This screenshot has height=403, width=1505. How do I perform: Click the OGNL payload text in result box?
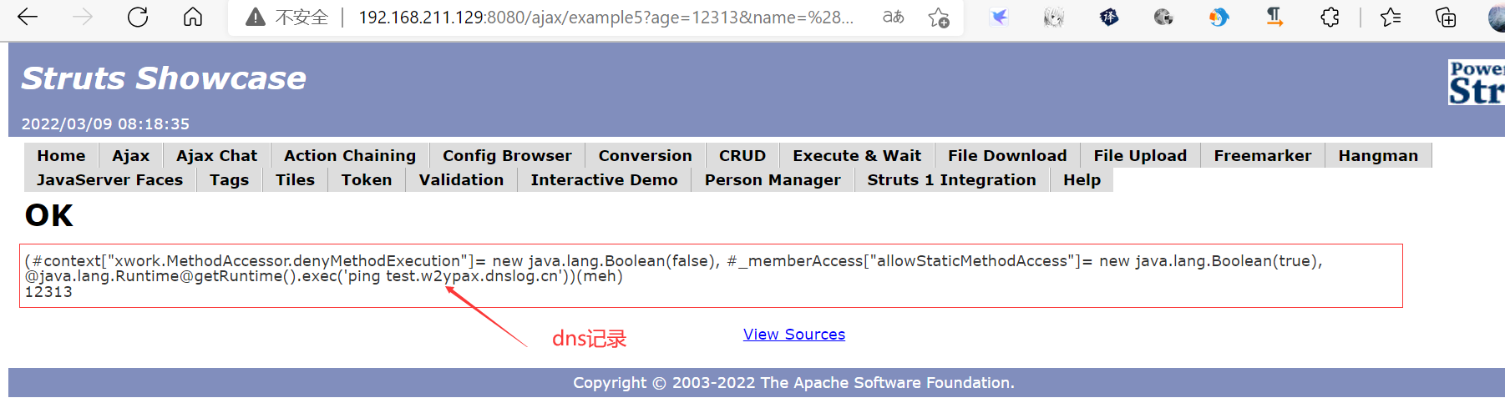pos(673,269)
